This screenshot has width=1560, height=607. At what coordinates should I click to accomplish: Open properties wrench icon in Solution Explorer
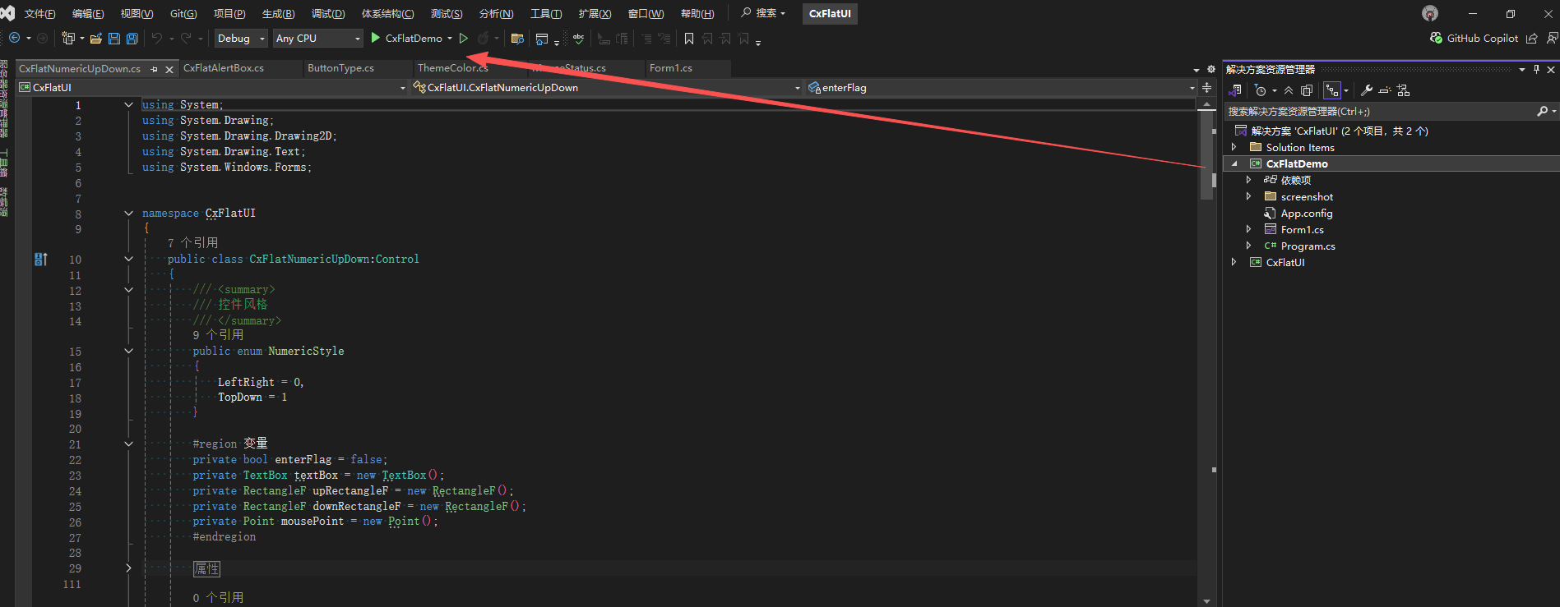[1367, 90]
